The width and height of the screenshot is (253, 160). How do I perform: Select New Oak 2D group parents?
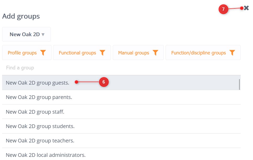click(x=39, y=97)
